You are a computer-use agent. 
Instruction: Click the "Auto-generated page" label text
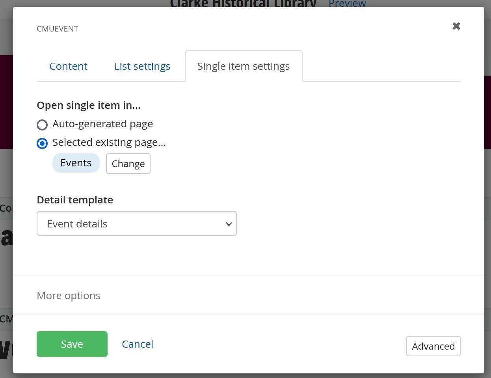(x=102, y=124)
